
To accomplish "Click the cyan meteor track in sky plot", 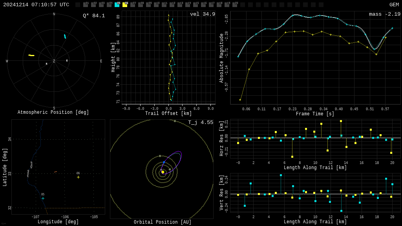I will [x=65, y=36].
